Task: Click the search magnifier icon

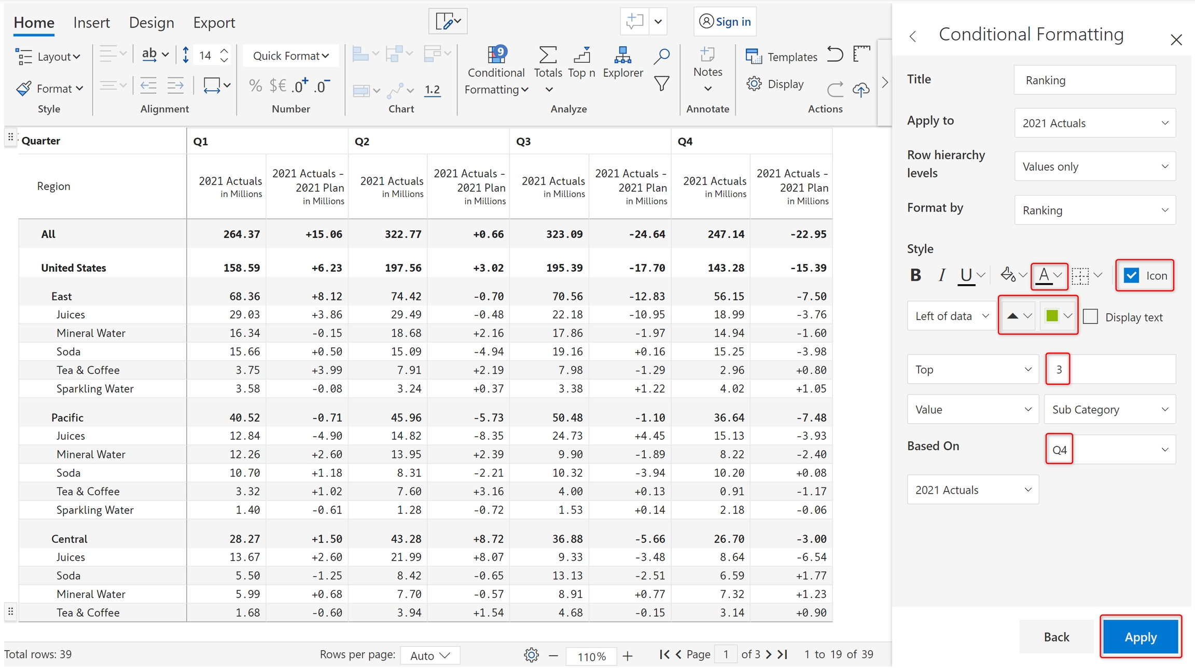Action: coord(661,56)
